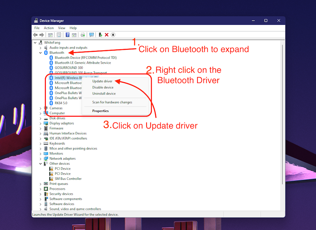Click the vertical scrollbar of the device list
Image resolution: width=316 pixels, height=230 pixels.
tap(282, 119)
